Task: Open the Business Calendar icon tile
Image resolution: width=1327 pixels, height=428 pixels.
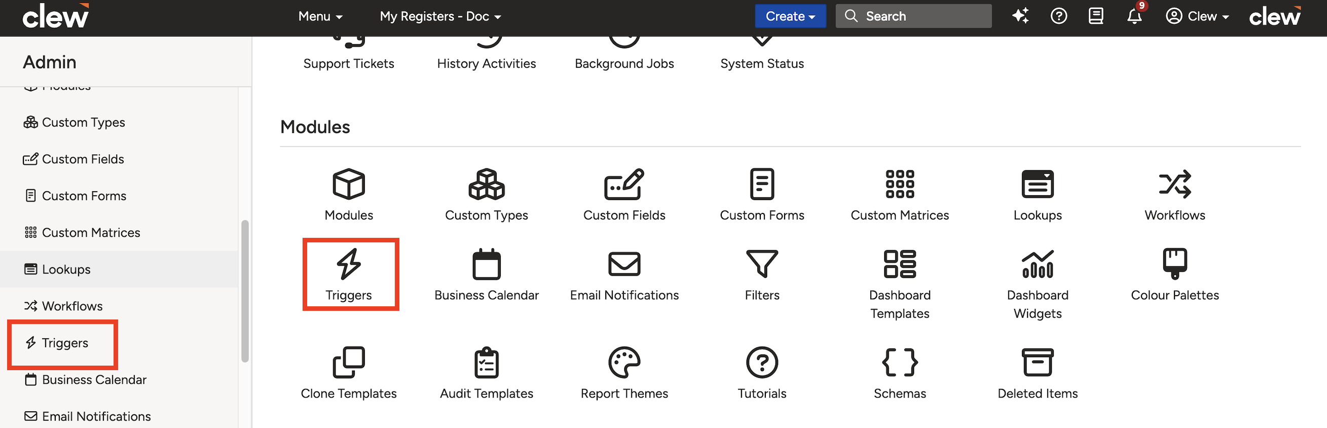Action: coord(486,264)
